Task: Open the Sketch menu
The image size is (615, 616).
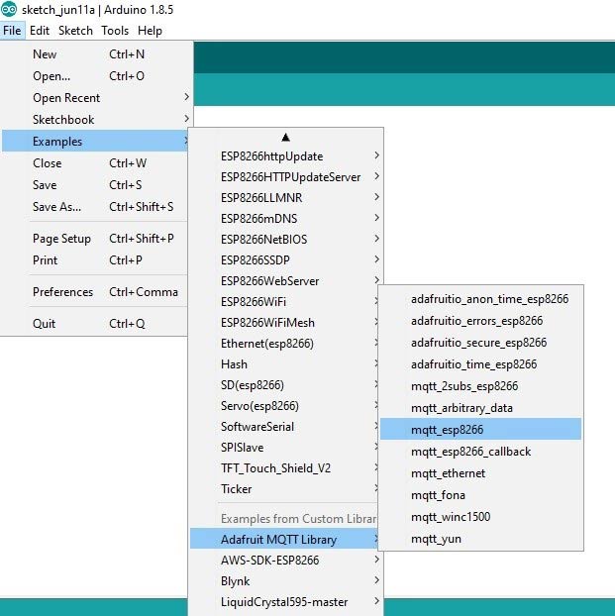Action: 75,31
